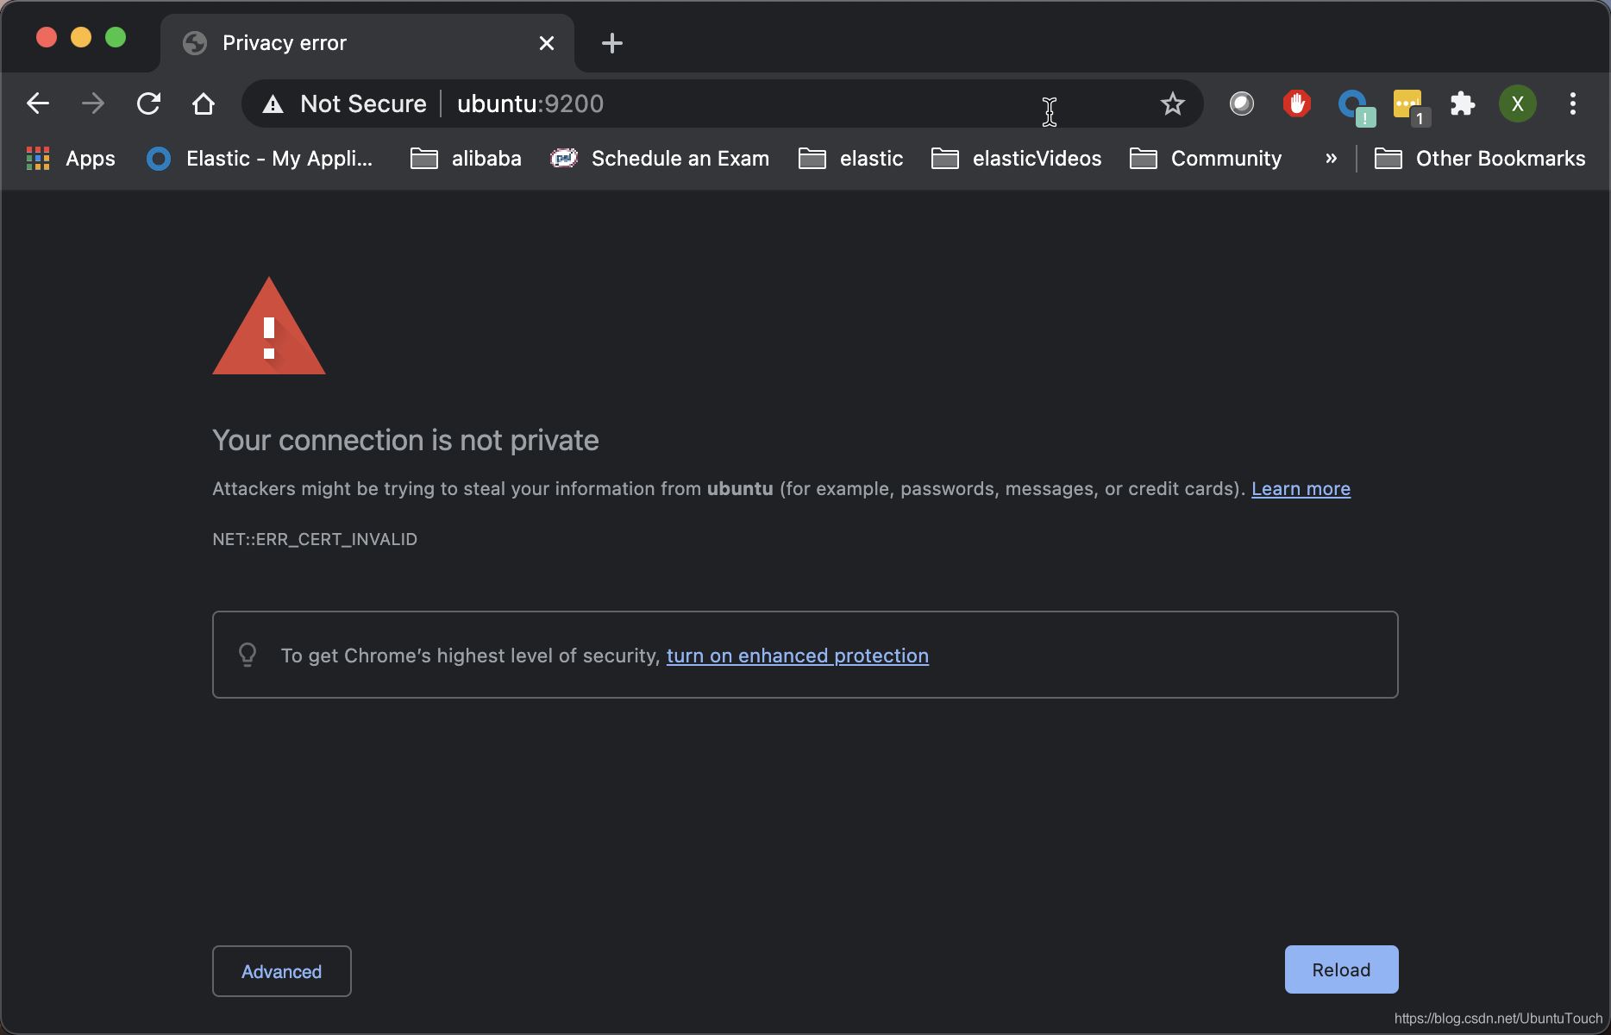Screen dimensions: 1611x1035
Task: Open the elasticVideos bookmarks folder
Action: tap(1017, 159)
